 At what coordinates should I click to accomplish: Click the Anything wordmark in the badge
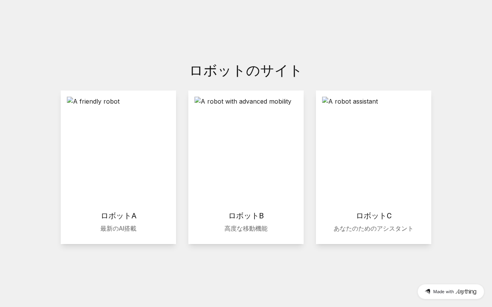466,292
